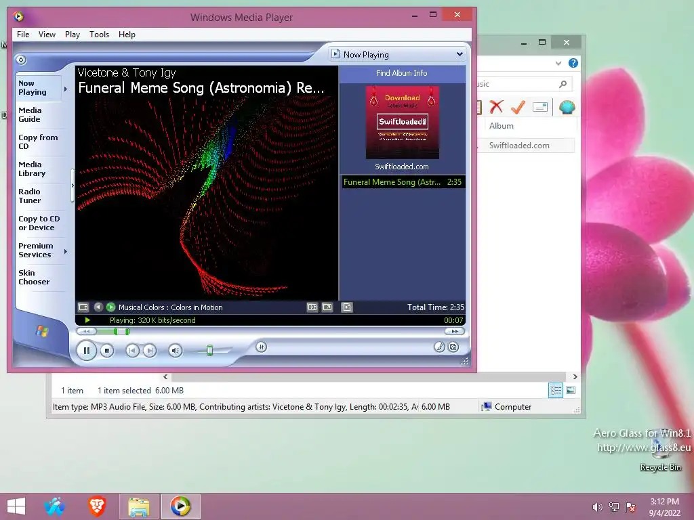Pause playback with the Pause button
Viewport: 694px width, 520px height.
[x=86, y=351]
